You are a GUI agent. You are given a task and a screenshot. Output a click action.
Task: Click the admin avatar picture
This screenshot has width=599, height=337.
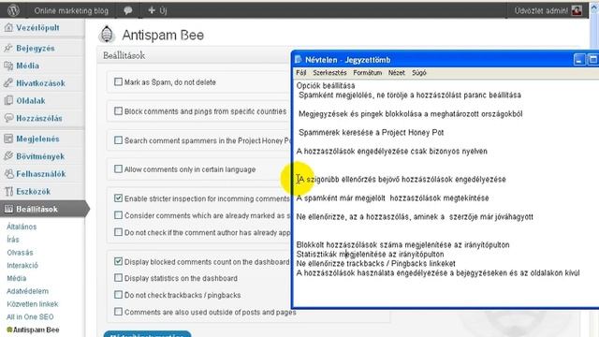(x=577, y=10)
